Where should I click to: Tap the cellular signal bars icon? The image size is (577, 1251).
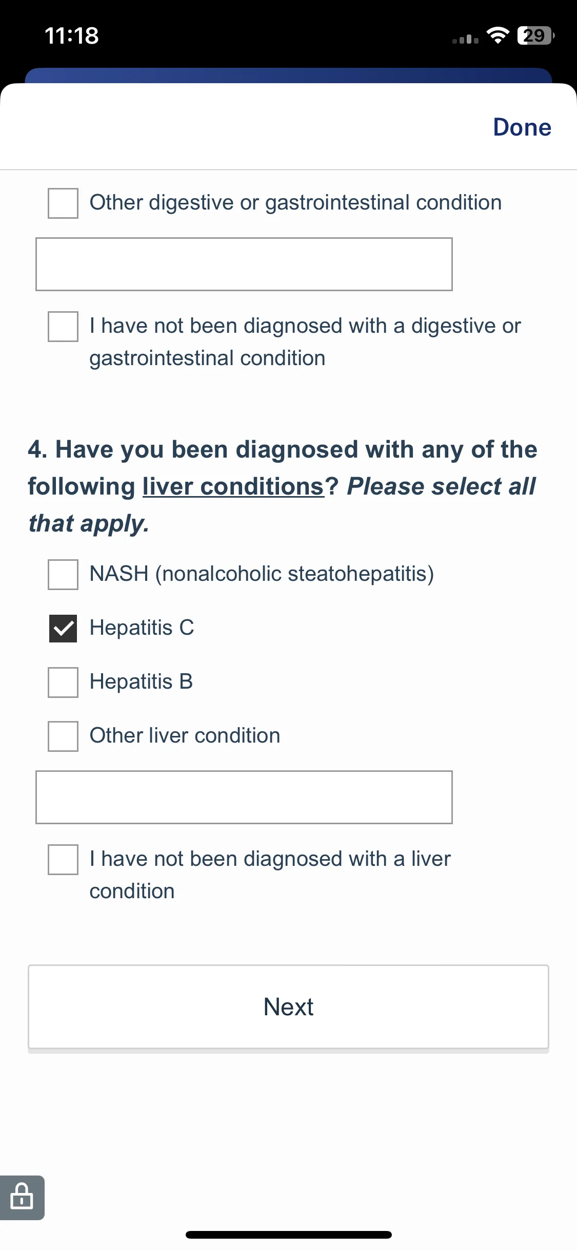click(x=465, y=39)
